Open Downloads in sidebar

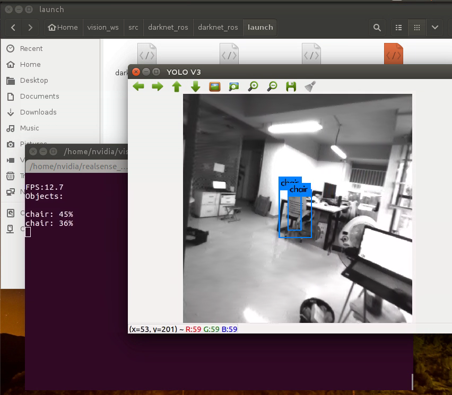[x=38, y=112]
